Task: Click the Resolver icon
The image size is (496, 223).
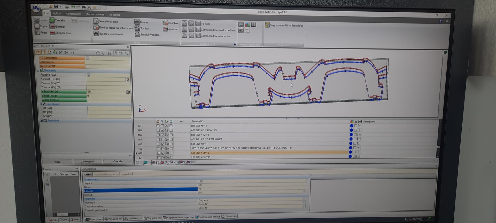Action: 165,23
